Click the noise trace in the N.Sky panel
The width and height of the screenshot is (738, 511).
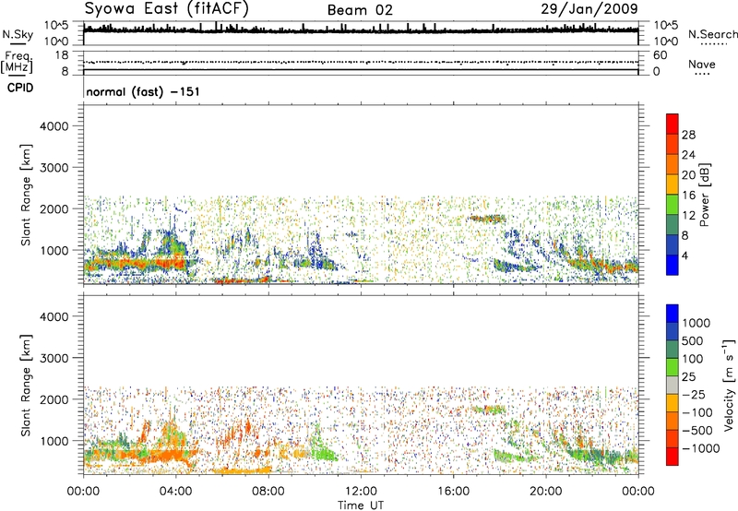tap(361, 30)
